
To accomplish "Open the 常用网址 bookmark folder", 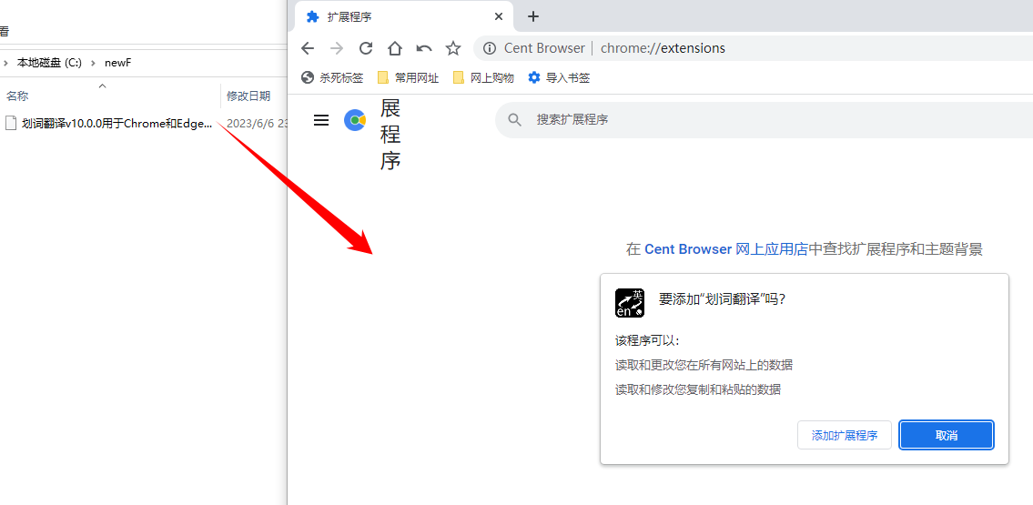I will (408, 77).
